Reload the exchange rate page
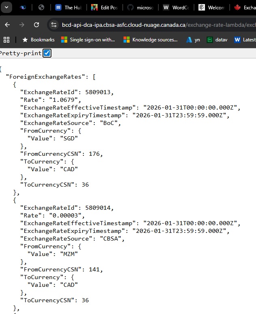Viewport: 256px width, 314px height. click(x=36, y=25)
